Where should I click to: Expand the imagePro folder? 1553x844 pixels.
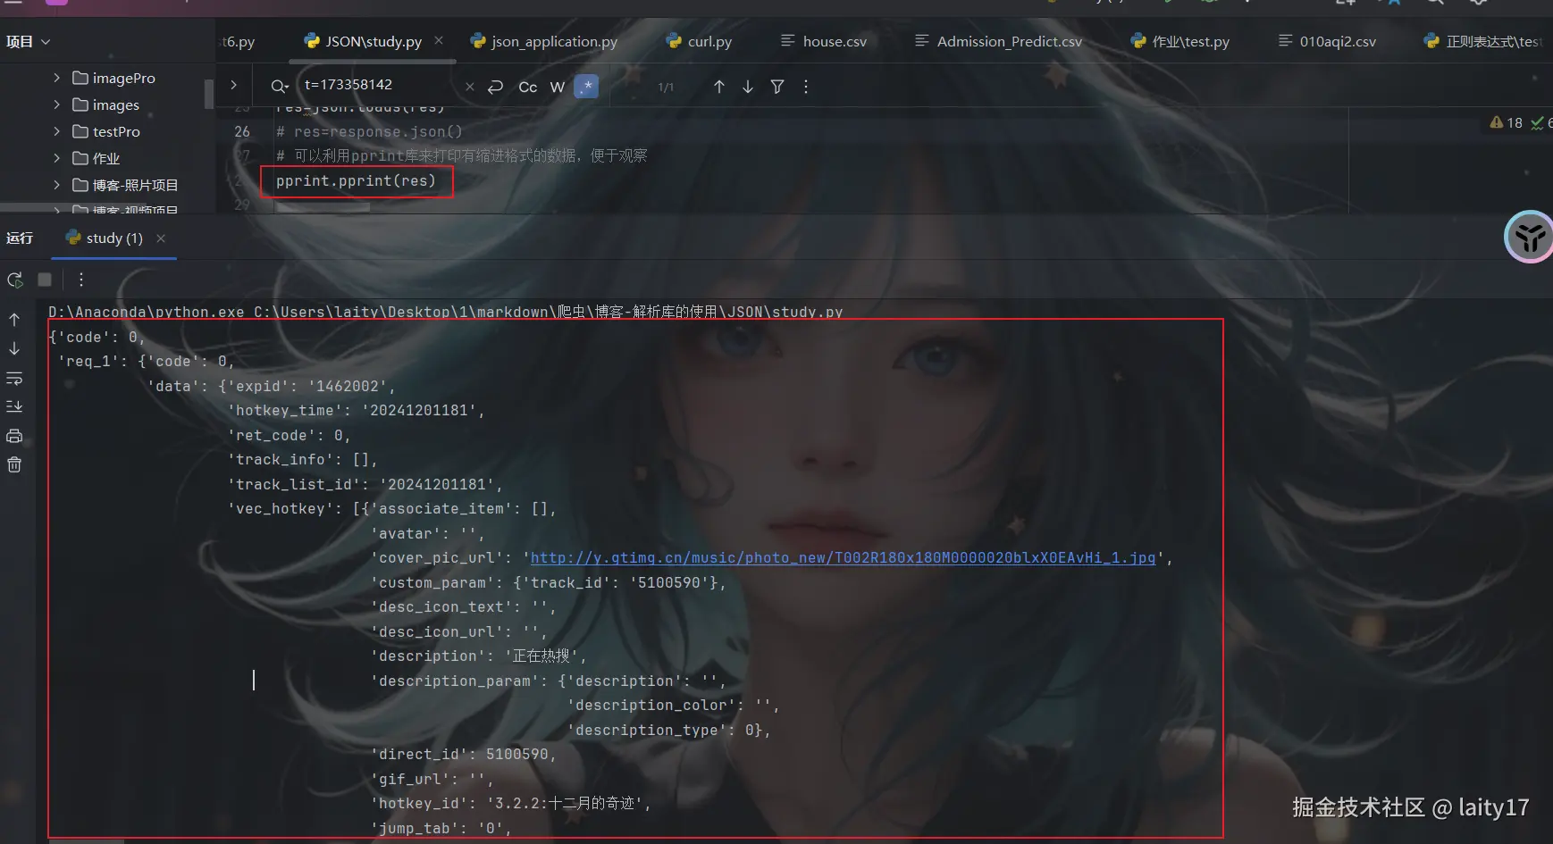(x=56, y=78)
